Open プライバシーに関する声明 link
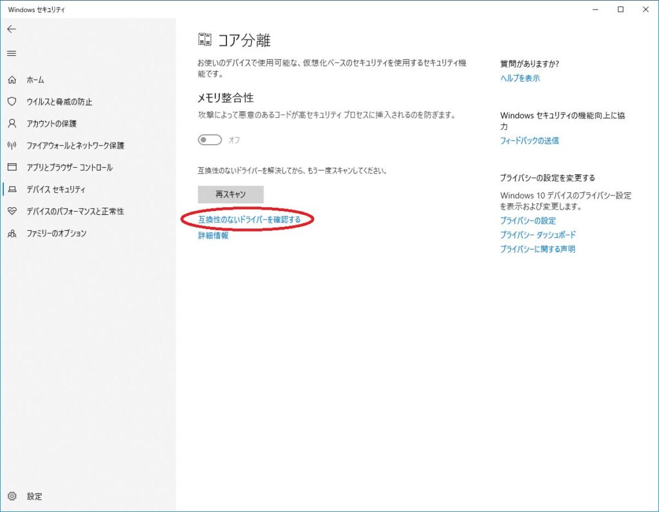Image resolution: width=659 pixels, height=512 pixels. (x=537, y=249)
